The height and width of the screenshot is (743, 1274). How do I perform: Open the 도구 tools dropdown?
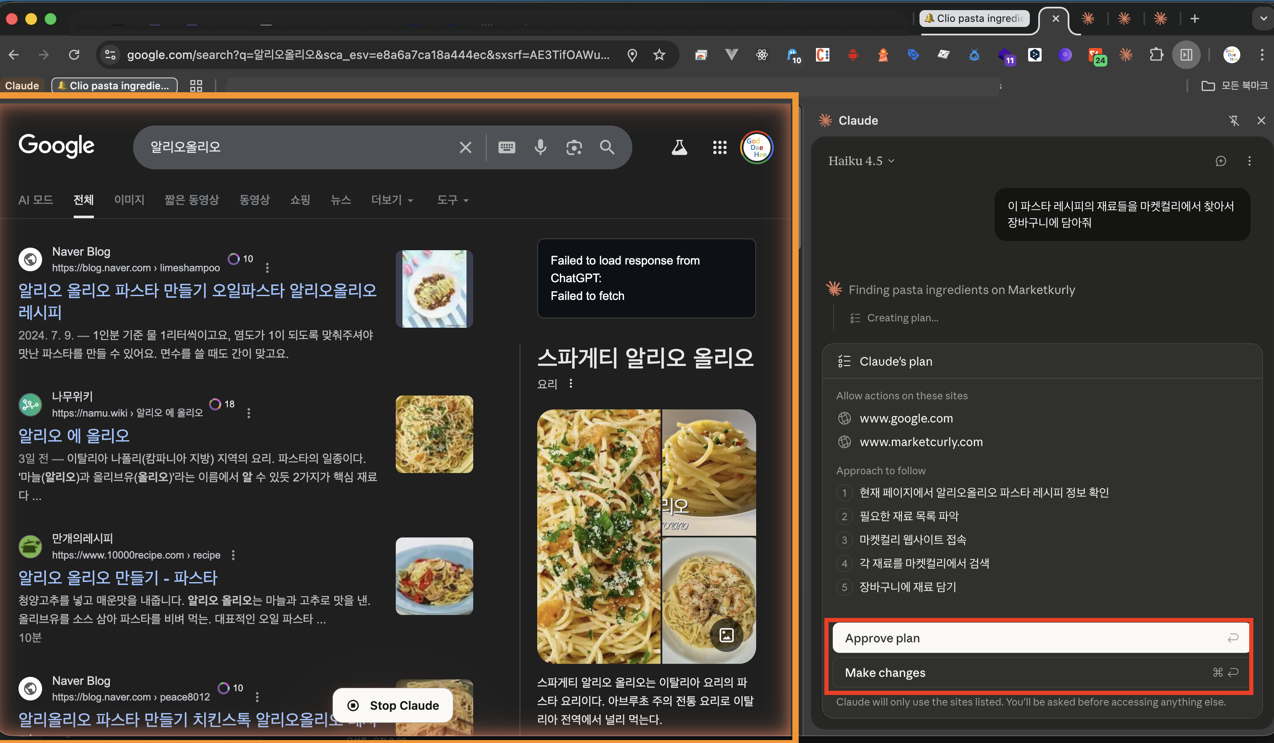click(x=452, y=200)
